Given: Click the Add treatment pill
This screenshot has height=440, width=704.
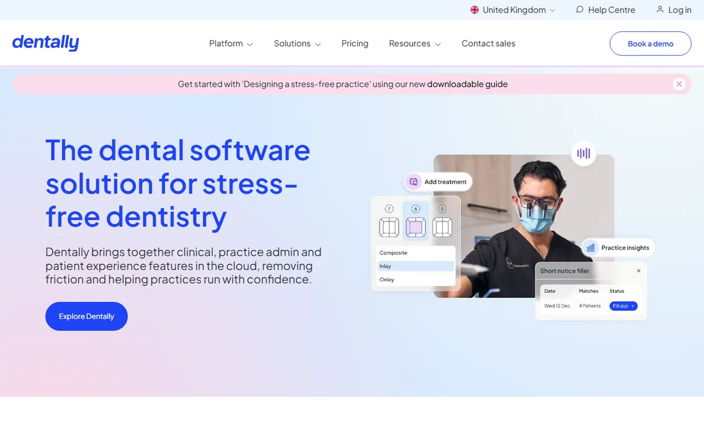Looking at the screenshot, I should [x=438, y=182].
